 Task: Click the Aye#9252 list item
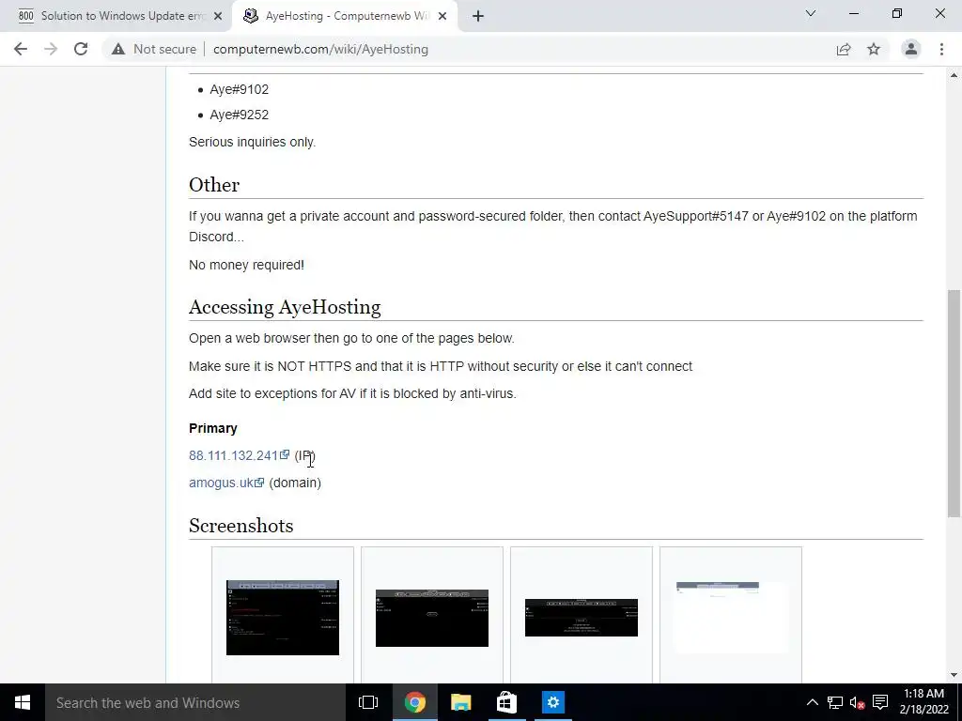coord(240,115)
